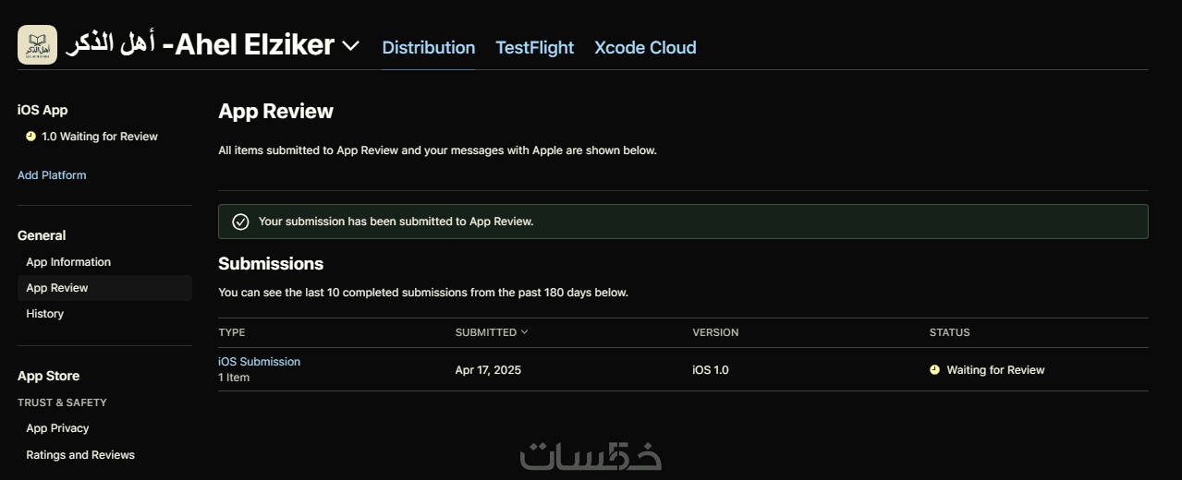Toggle the sort arrow on the SUBMITTED column
Screen dimensions: 1182x480
pos(525,332)
